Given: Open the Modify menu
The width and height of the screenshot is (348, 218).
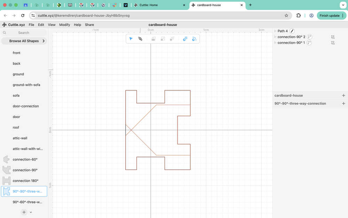Looking at the screenshot, I should coord(65,25).
